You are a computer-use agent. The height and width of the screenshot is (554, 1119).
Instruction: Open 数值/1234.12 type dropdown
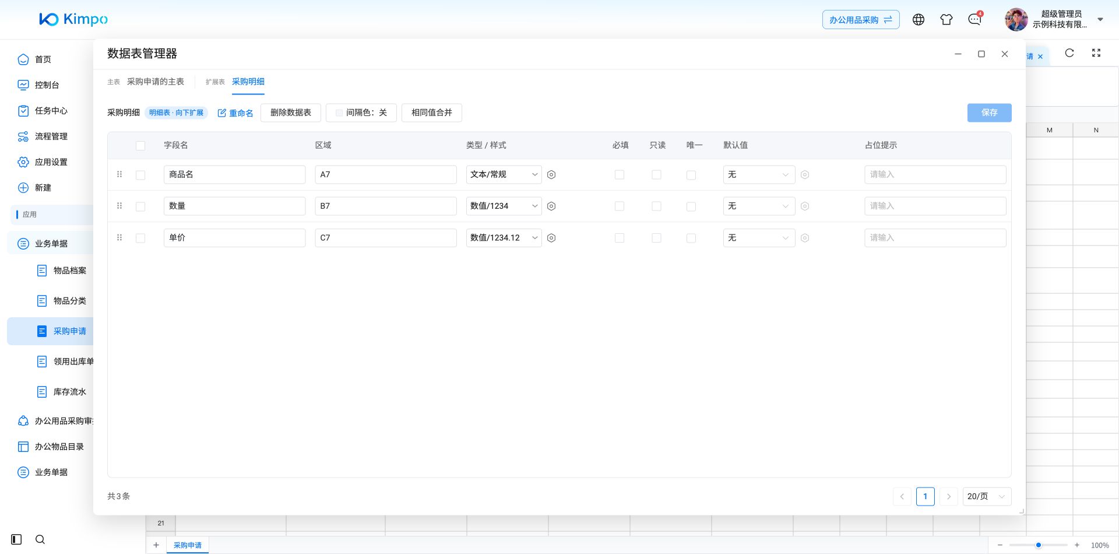point(504,237)
